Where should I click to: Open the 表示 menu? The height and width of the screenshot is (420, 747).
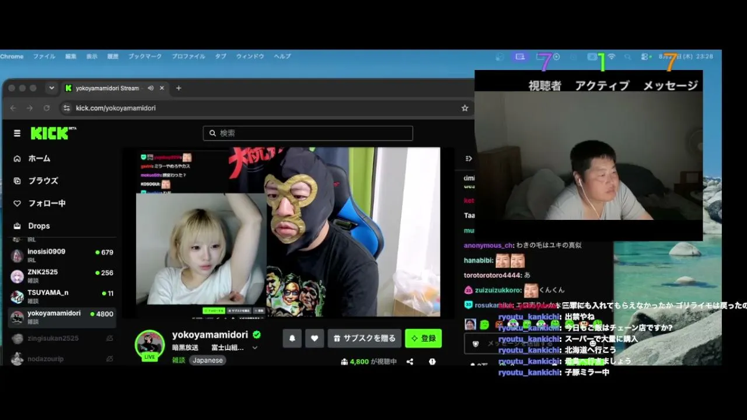coord(92,57)
